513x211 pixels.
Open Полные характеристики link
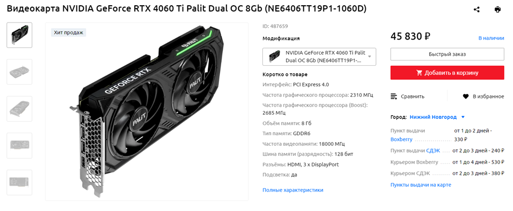pyautogui.click(x=293, y=190)
